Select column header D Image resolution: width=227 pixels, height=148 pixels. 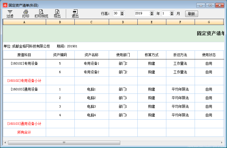point(123,22)
